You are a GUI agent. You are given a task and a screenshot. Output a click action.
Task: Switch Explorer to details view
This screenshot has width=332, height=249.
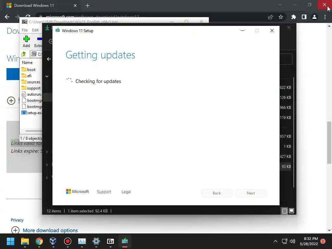coord(285,211)
